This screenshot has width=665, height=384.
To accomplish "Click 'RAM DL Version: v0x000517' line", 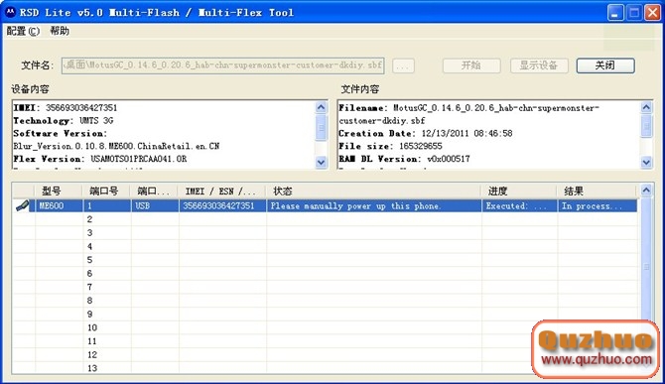I will [x=404, y=159].
